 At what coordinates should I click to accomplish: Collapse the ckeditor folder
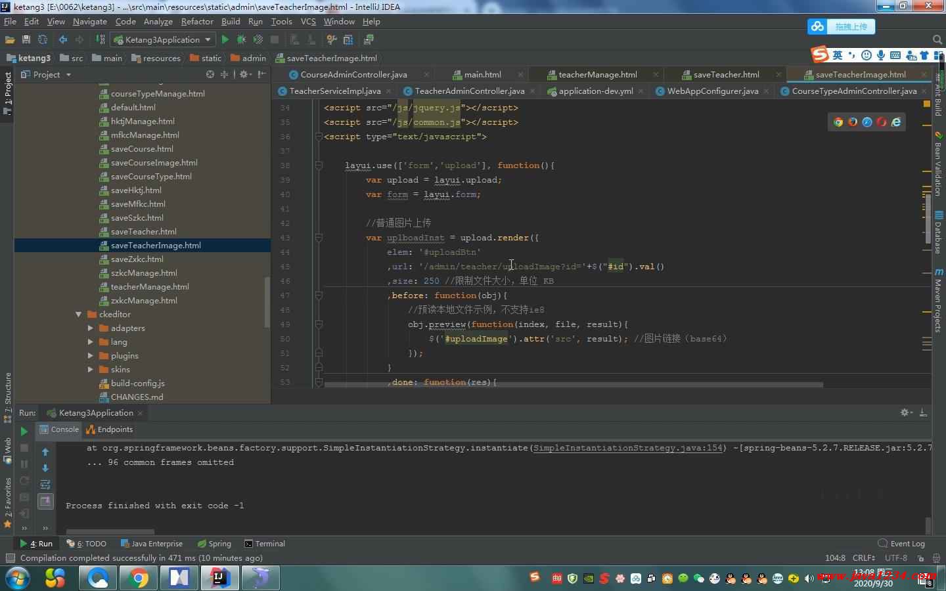[x=79, y=315]
